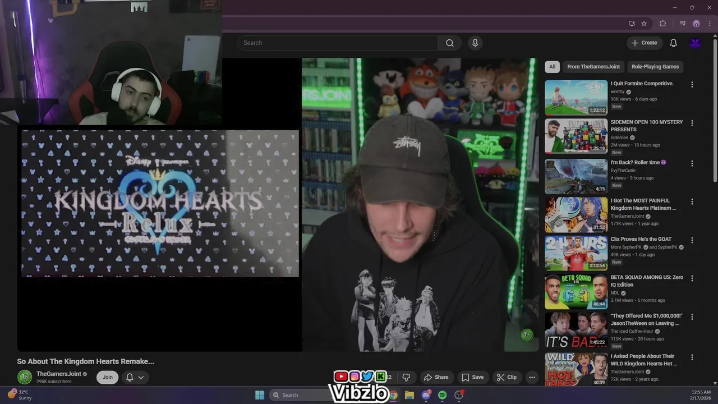Open options for 'BETA SQUAD AMONG US' video

(692, 278)
